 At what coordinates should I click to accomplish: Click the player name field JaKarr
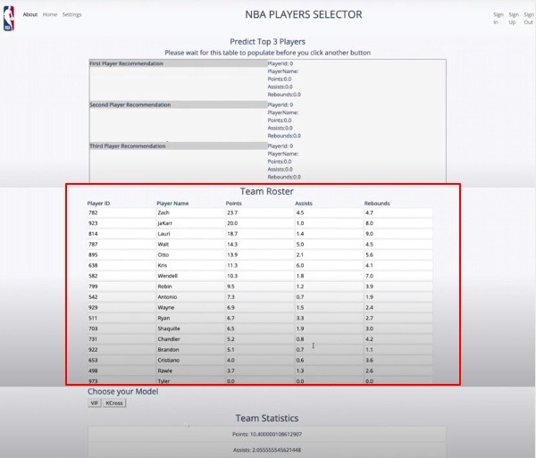tap(190, 223)
